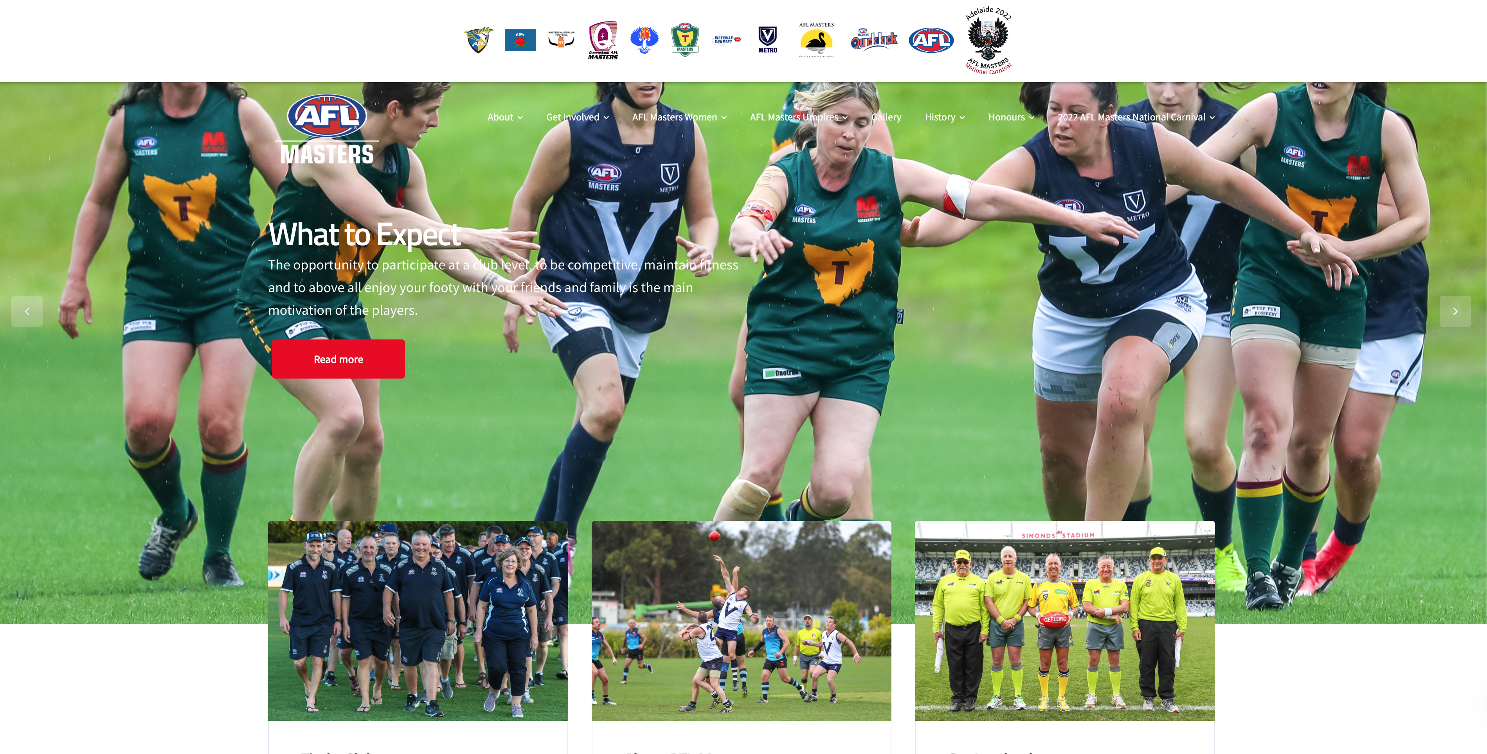The height and width of the screenshot is (754, 1487).
Task: Open the Gallery page
Action: pyautogui.click(x=886, y=117)
